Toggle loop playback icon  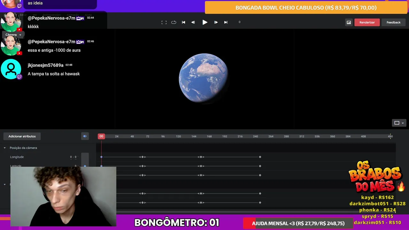click(174, 22)
